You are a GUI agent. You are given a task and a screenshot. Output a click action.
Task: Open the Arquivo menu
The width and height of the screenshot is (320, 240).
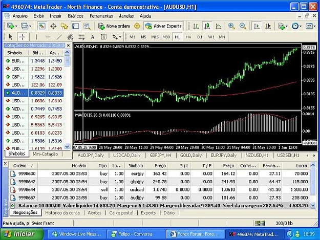pos(20,16)
